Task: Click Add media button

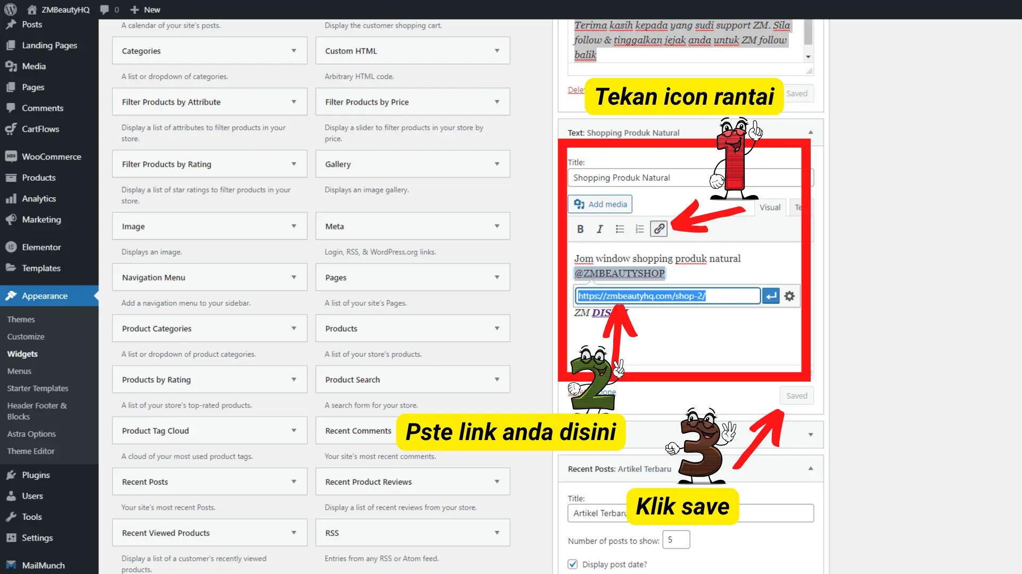Action: click(600, 204)
